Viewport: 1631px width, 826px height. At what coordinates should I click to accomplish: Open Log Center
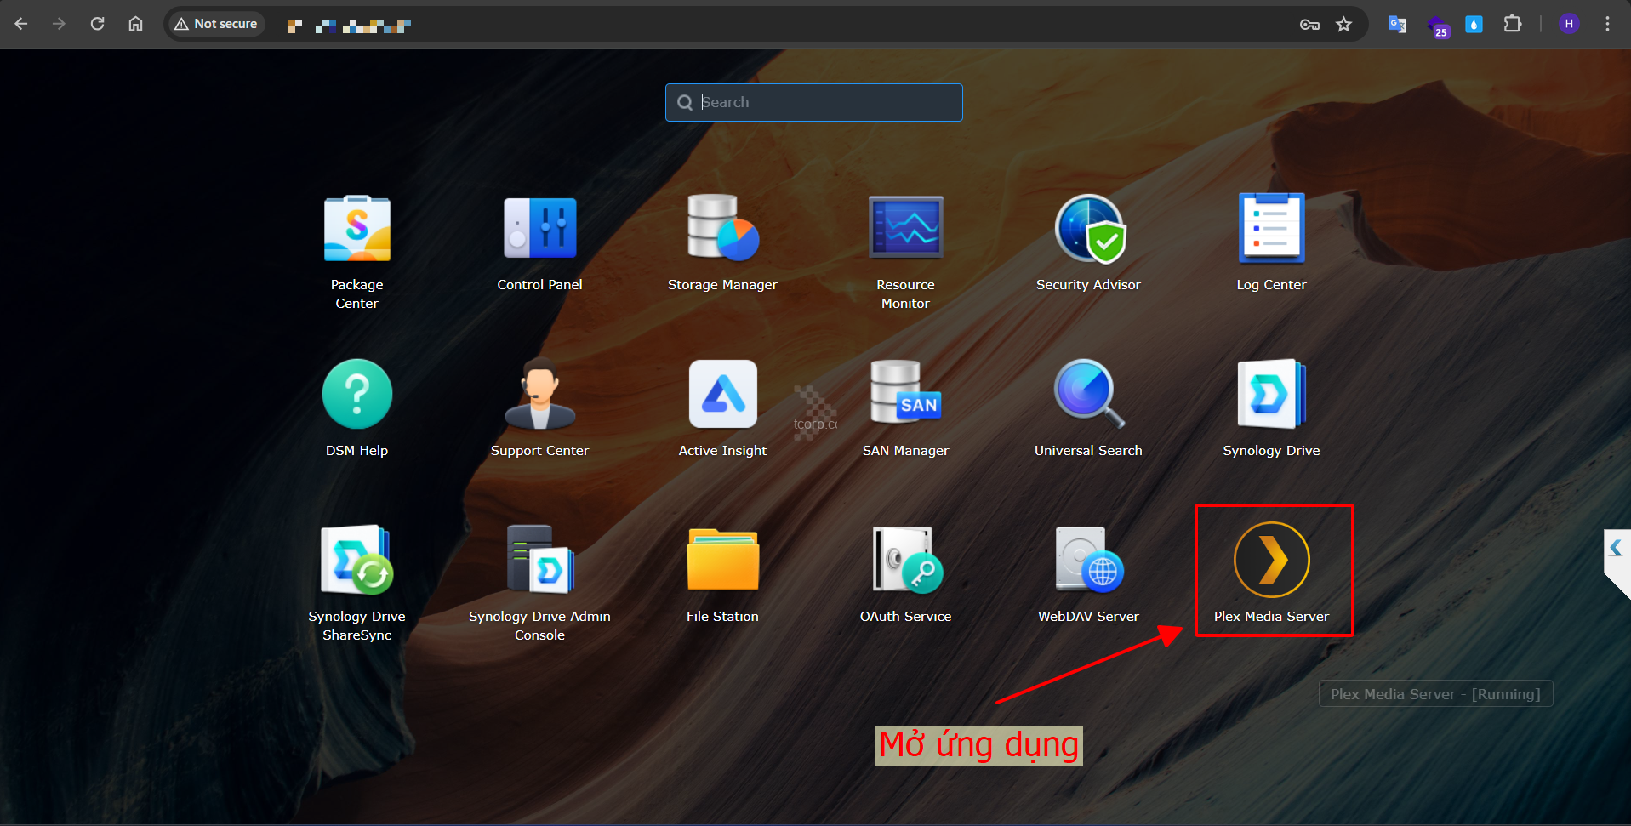[1271, 230]
